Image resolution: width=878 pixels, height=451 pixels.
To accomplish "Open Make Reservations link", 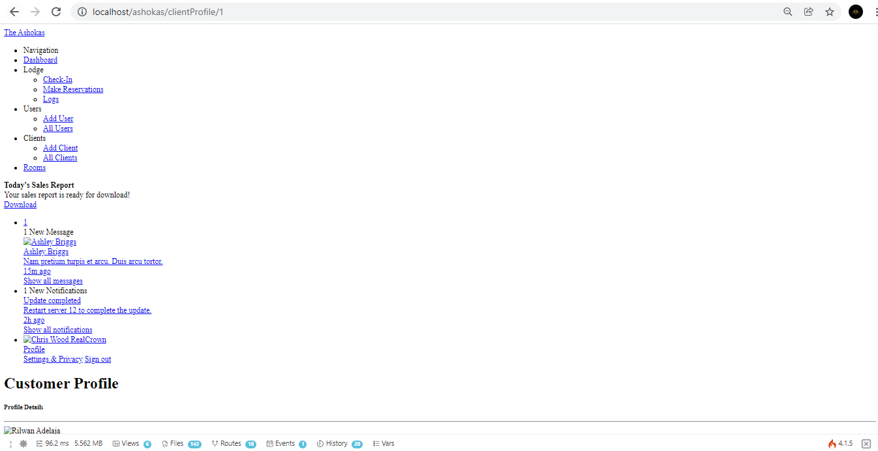I will [x=73, y=89].
